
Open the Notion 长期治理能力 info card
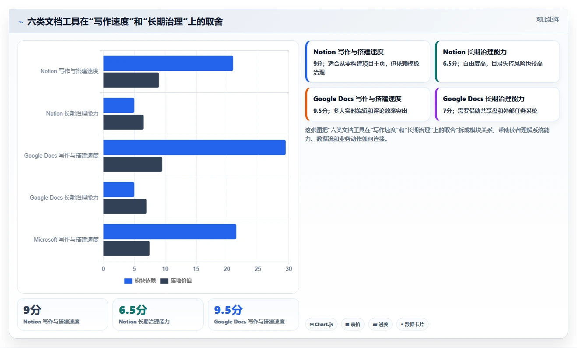coord(497,62)
